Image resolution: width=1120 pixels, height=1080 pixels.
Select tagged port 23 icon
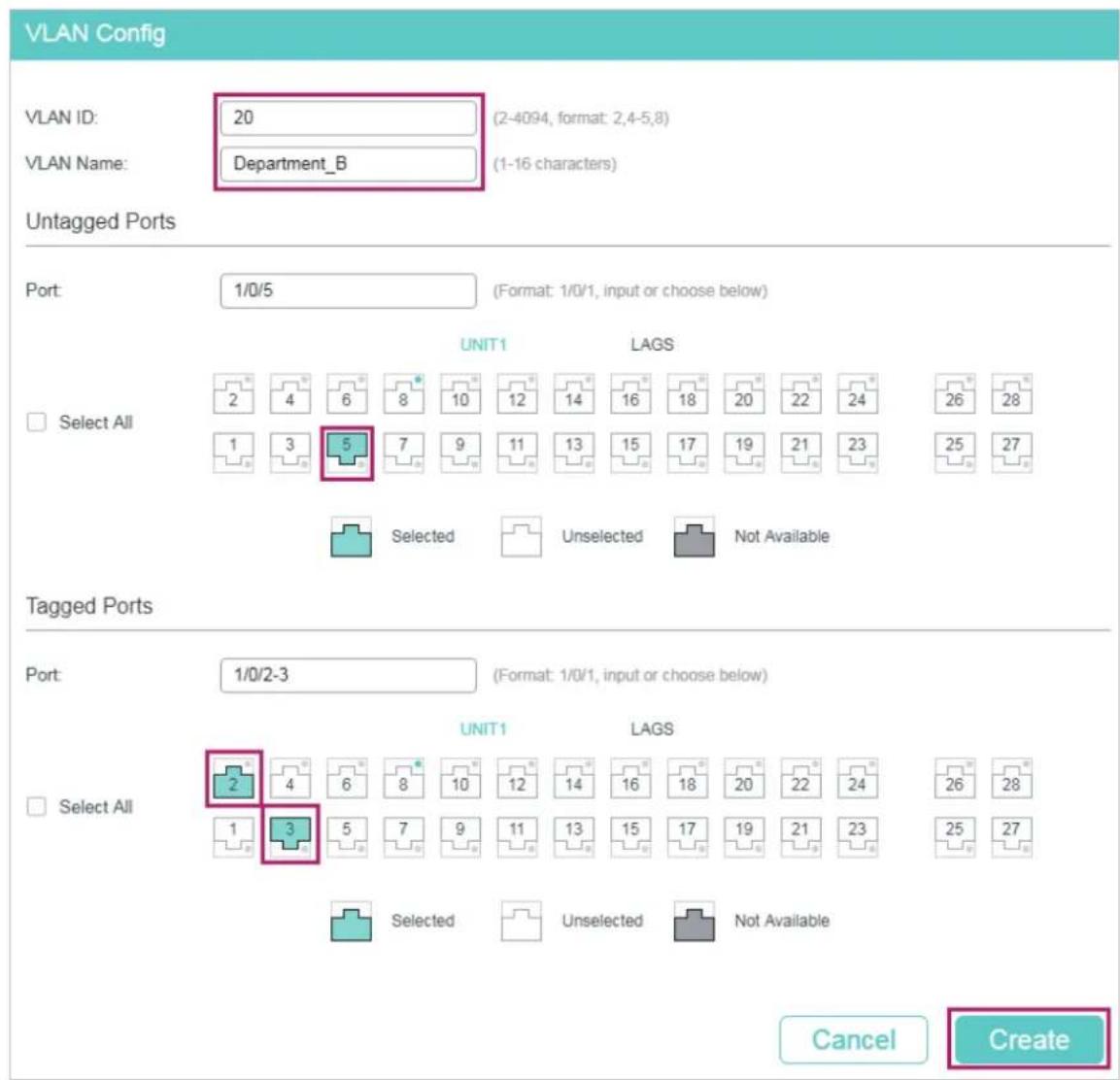857,837
